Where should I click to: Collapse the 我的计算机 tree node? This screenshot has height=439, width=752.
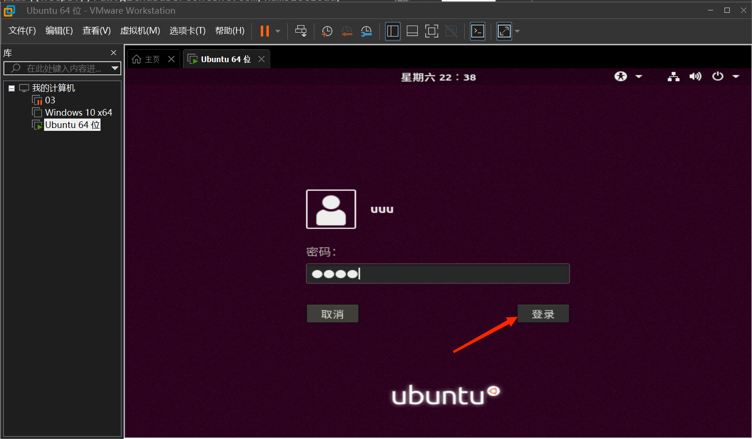click(x=11, y=88)
